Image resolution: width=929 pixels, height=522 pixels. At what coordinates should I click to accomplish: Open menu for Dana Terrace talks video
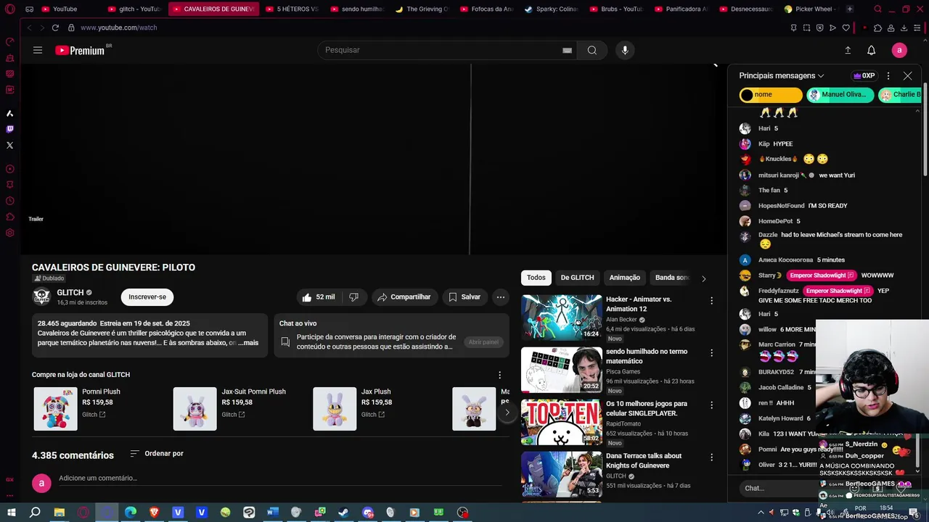711,457
